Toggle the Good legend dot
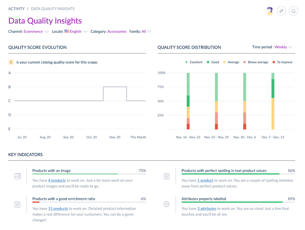The height and width of the screenshot is (230, 305). tap(208, 62)
